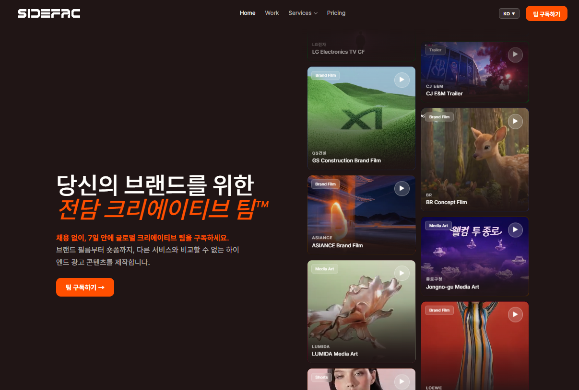Click Brand Film tag on LOEWE card
Image resolution: width=579 pixels, height=390 pixels.
439,310
